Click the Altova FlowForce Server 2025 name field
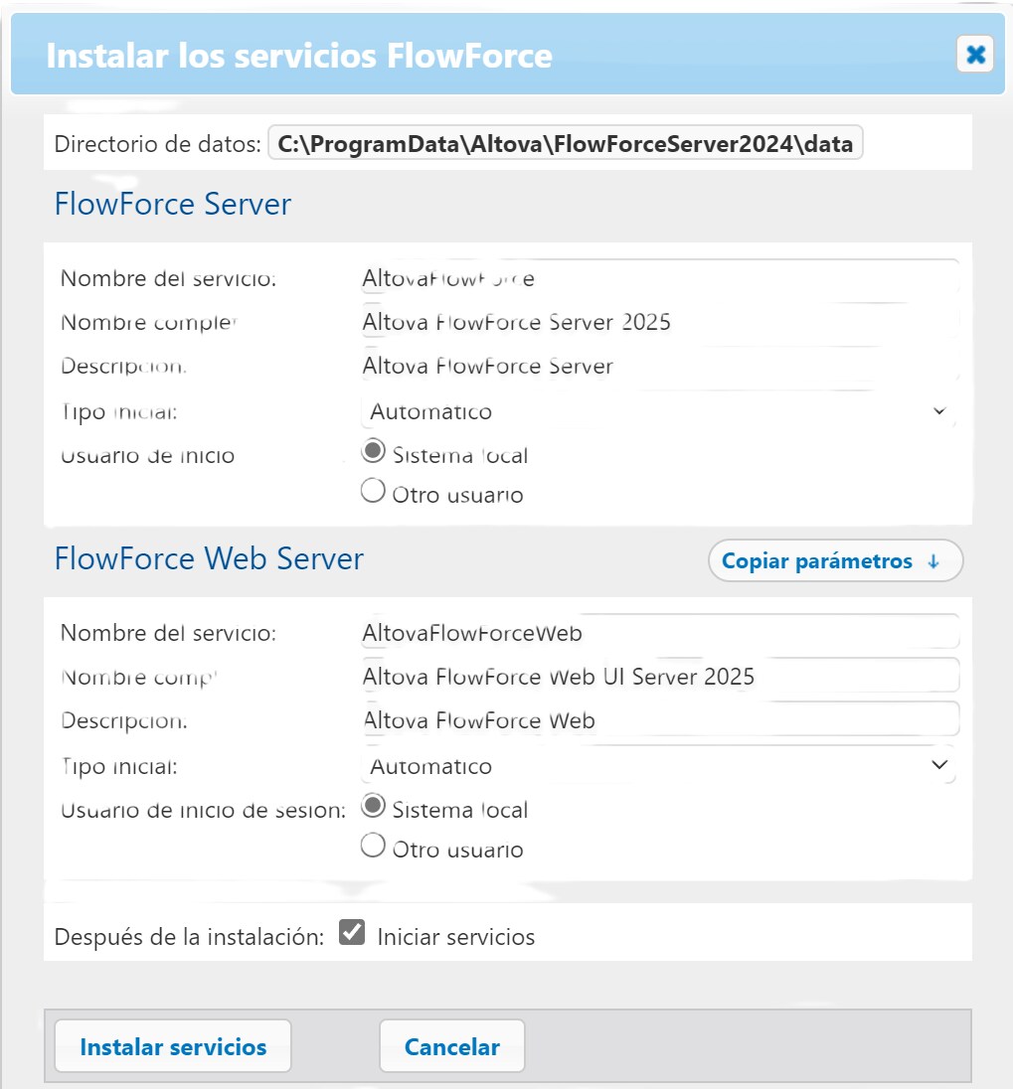The width and height of the screenshot is (1013, 1089). pos(660,322)
